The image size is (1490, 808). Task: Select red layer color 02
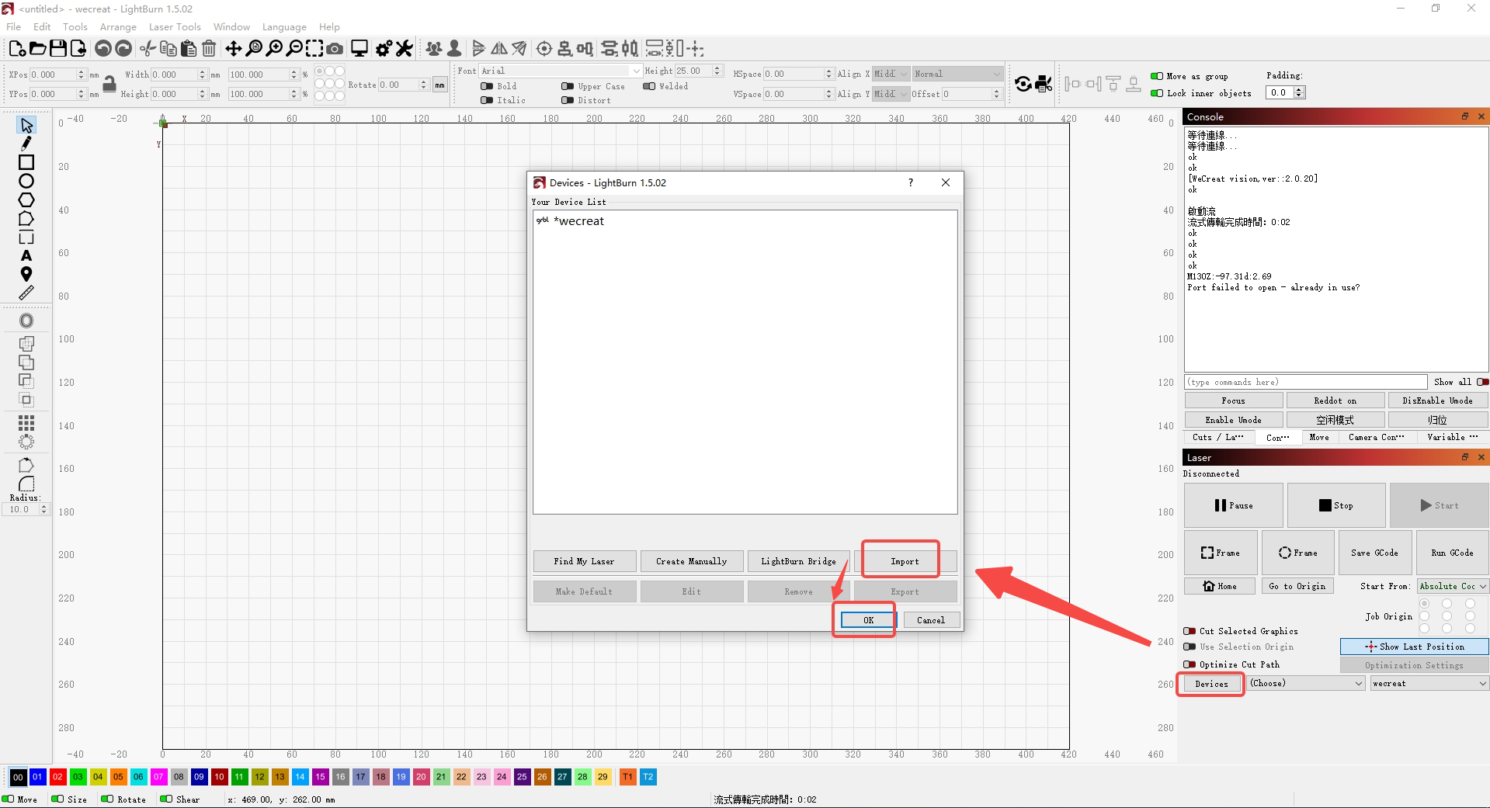click(57, 777)
